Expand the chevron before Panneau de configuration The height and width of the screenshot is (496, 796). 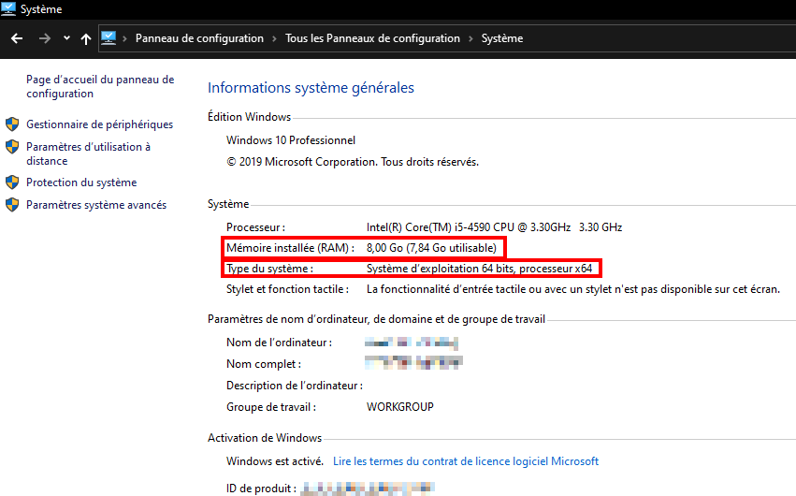coord(125,38)
